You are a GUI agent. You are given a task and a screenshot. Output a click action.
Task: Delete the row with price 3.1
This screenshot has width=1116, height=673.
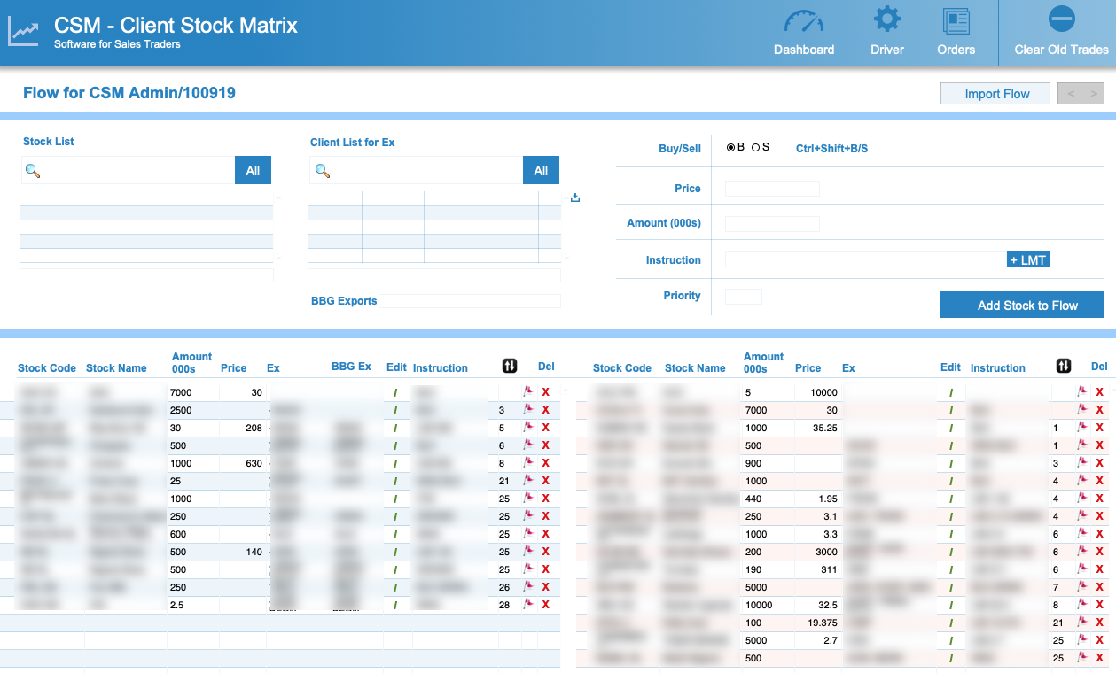pyautogui.click(x=1100, y=516)
